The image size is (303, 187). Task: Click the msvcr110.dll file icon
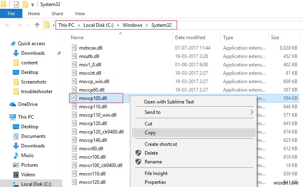tap(74, 174)
